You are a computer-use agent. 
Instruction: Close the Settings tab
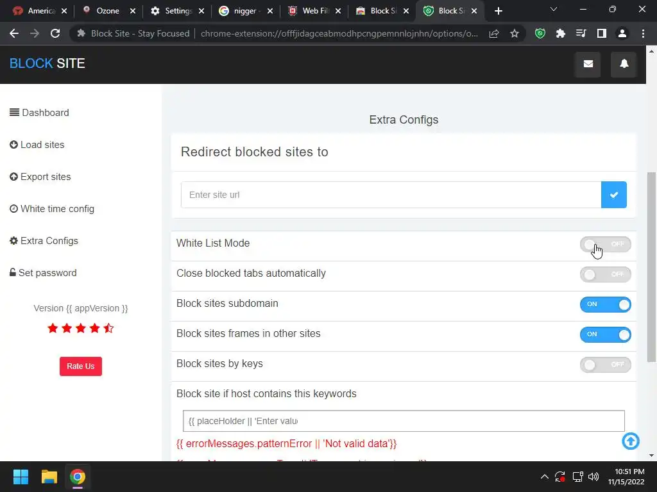tap(201, 11)
